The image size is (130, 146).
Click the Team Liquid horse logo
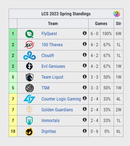point(30,77)
